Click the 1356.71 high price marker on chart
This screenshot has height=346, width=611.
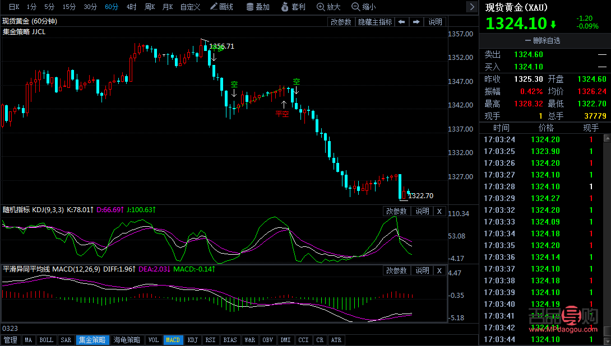[x=221, y=46]
